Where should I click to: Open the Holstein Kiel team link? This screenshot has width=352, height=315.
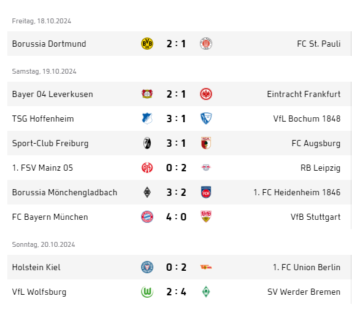pyautogui.click(x=36, y=267)
